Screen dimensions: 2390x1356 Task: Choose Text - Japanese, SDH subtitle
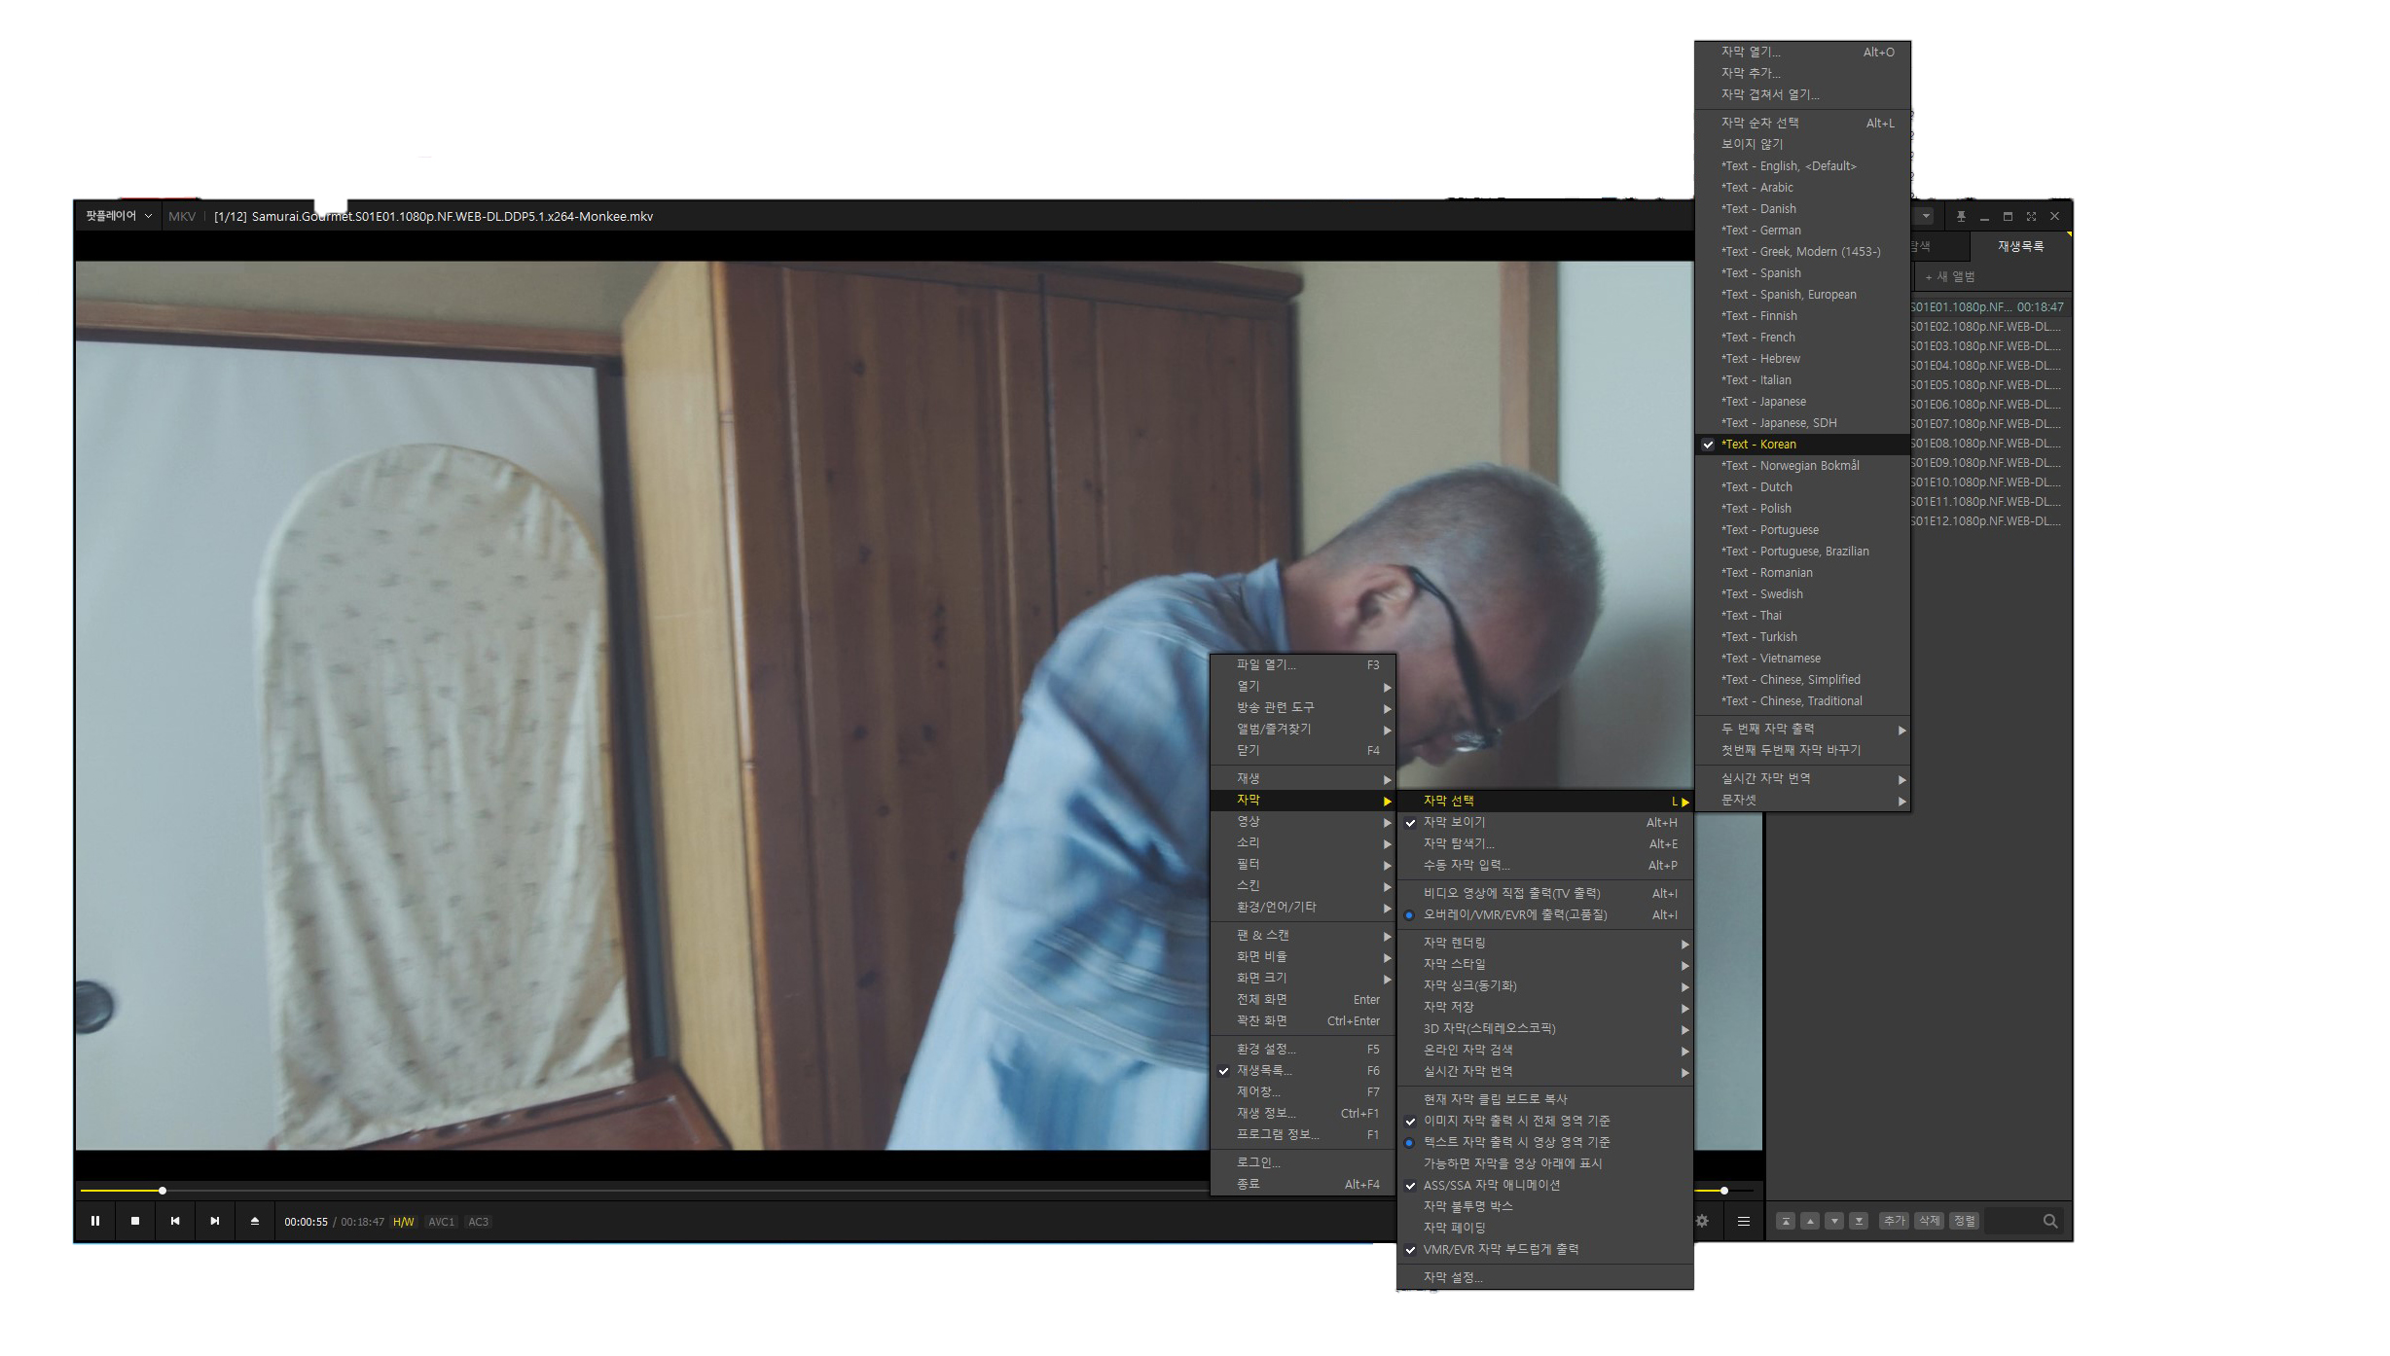point(1802,423)
